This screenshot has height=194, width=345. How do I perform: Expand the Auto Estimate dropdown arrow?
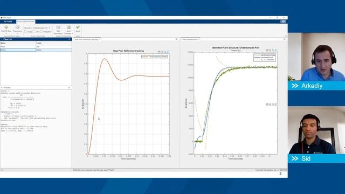[73, 33]
